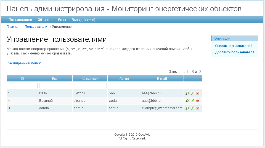Log out via Выход (admin)

click(83, 20)
